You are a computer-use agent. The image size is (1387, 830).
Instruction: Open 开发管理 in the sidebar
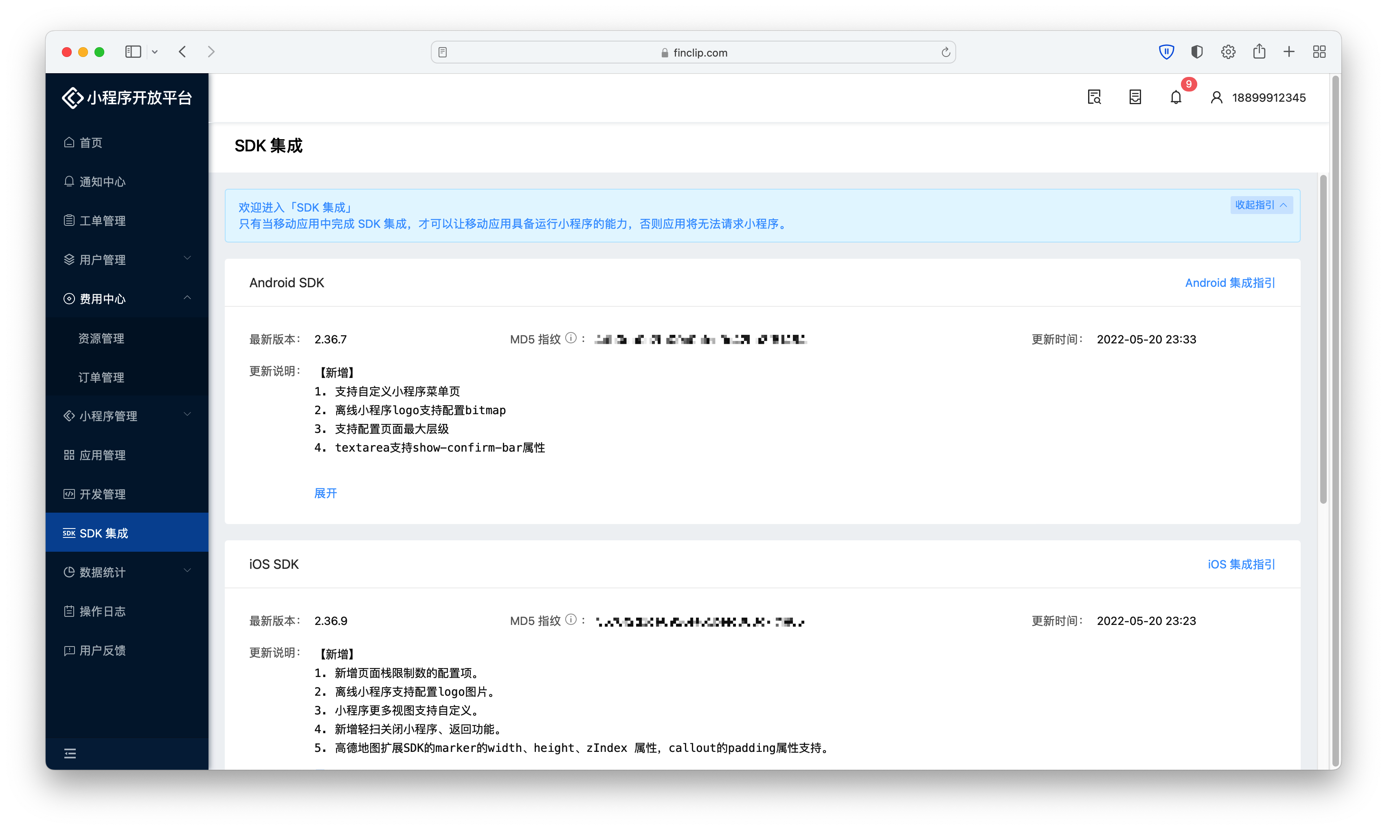pyautogui.click(x=127, y=494)
